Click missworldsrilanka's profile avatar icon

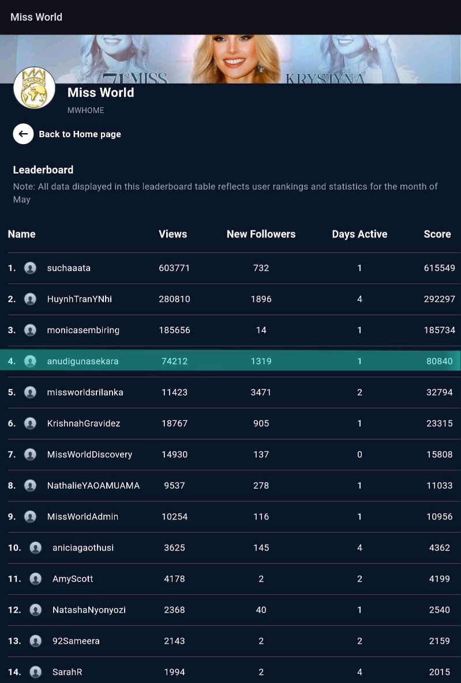coord(30,392)
